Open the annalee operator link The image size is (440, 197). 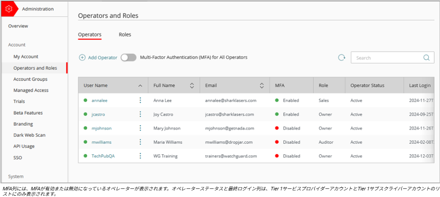(x=99, y=100)
